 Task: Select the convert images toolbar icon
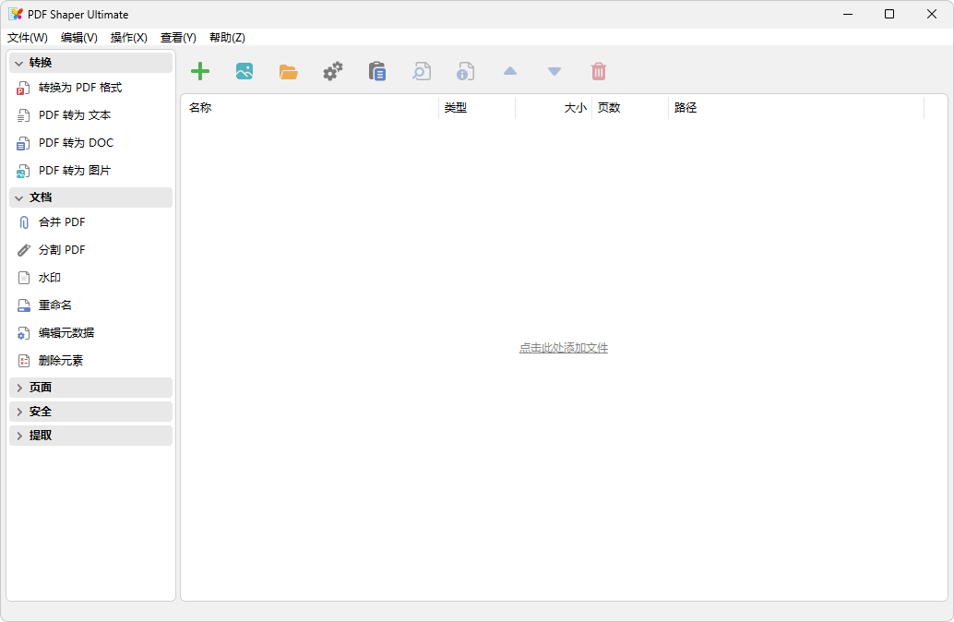pos(244,71)
